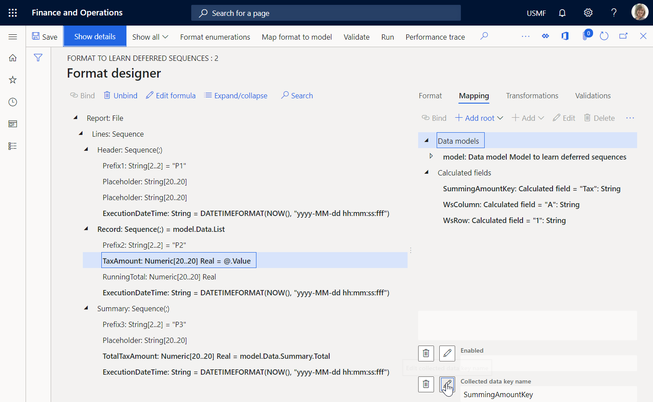
Task: Open the page search magnifier icon
Action: pyautogui.click(x=484, y=36)
